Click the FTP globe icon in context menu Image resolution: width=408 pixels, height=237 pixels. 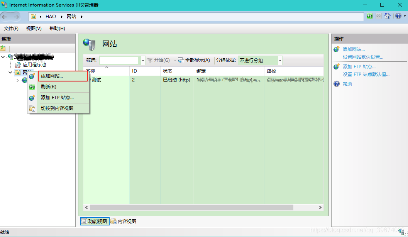(x=32, y=98)
